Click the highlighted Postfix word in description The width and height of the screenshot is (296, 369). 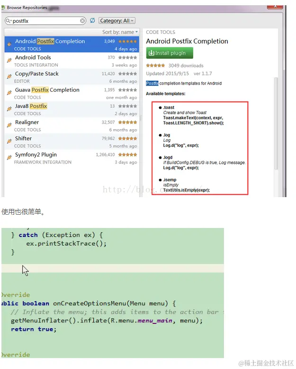tap(152, 83)
